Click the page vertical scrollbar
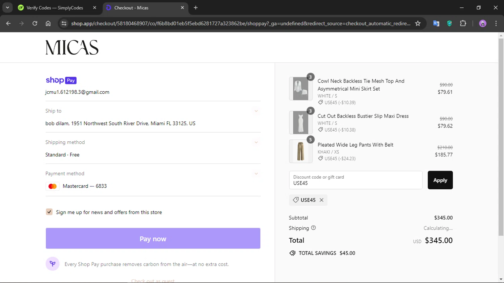 point(501,134)
